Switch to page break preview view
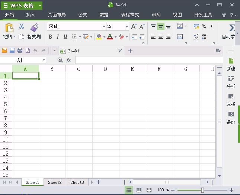The height and width of the screenshot is (195, 240). [139, 190]
